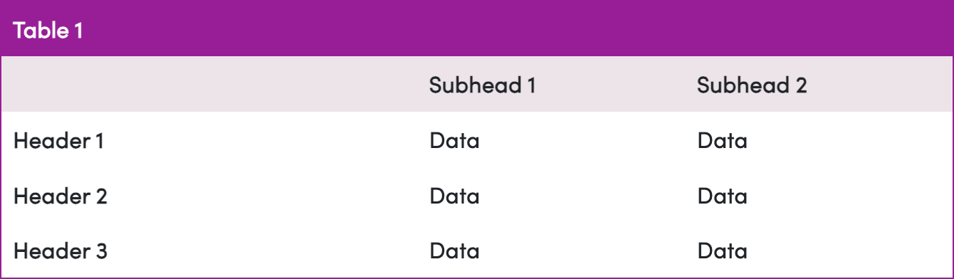Click the grey band right of Subhead 2
Screen dimensions: 954x279
(x=880, y=85)
